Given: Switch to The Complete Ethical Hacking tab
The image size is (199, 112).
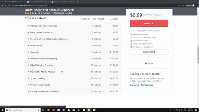Looking at the screenshot, I should coord(38,2).
